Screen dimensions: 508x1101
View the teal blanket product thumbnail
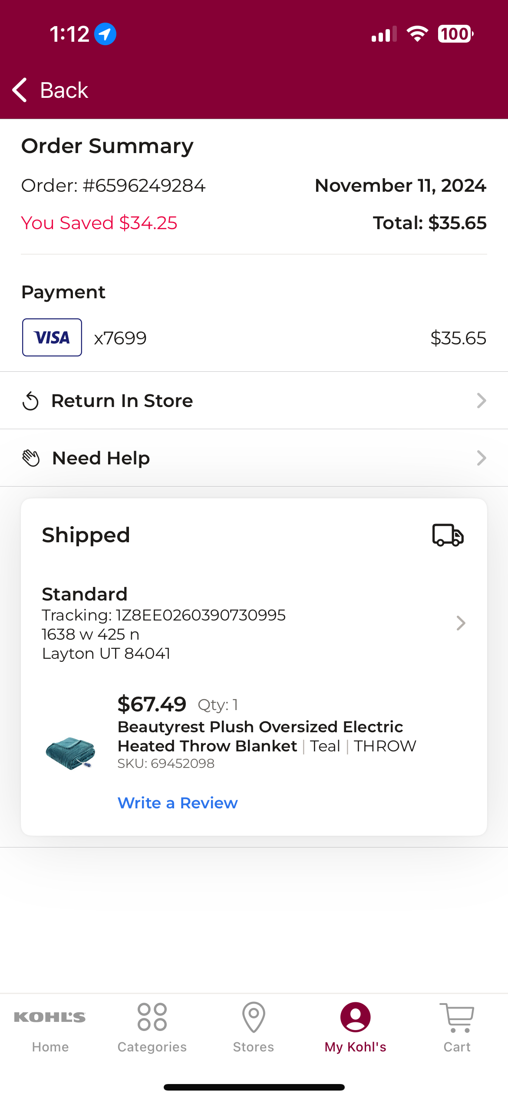[71, 753]
